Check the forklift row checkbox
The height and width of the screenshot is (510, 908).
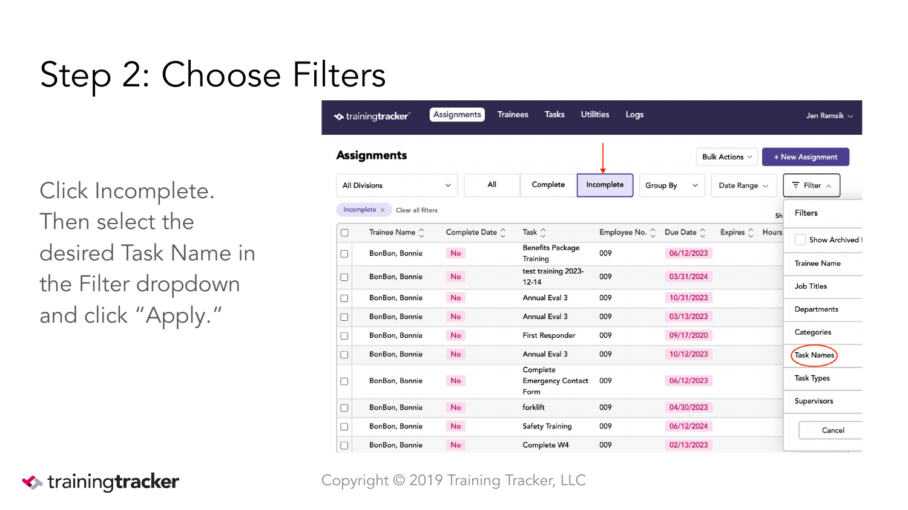(344, 408)
